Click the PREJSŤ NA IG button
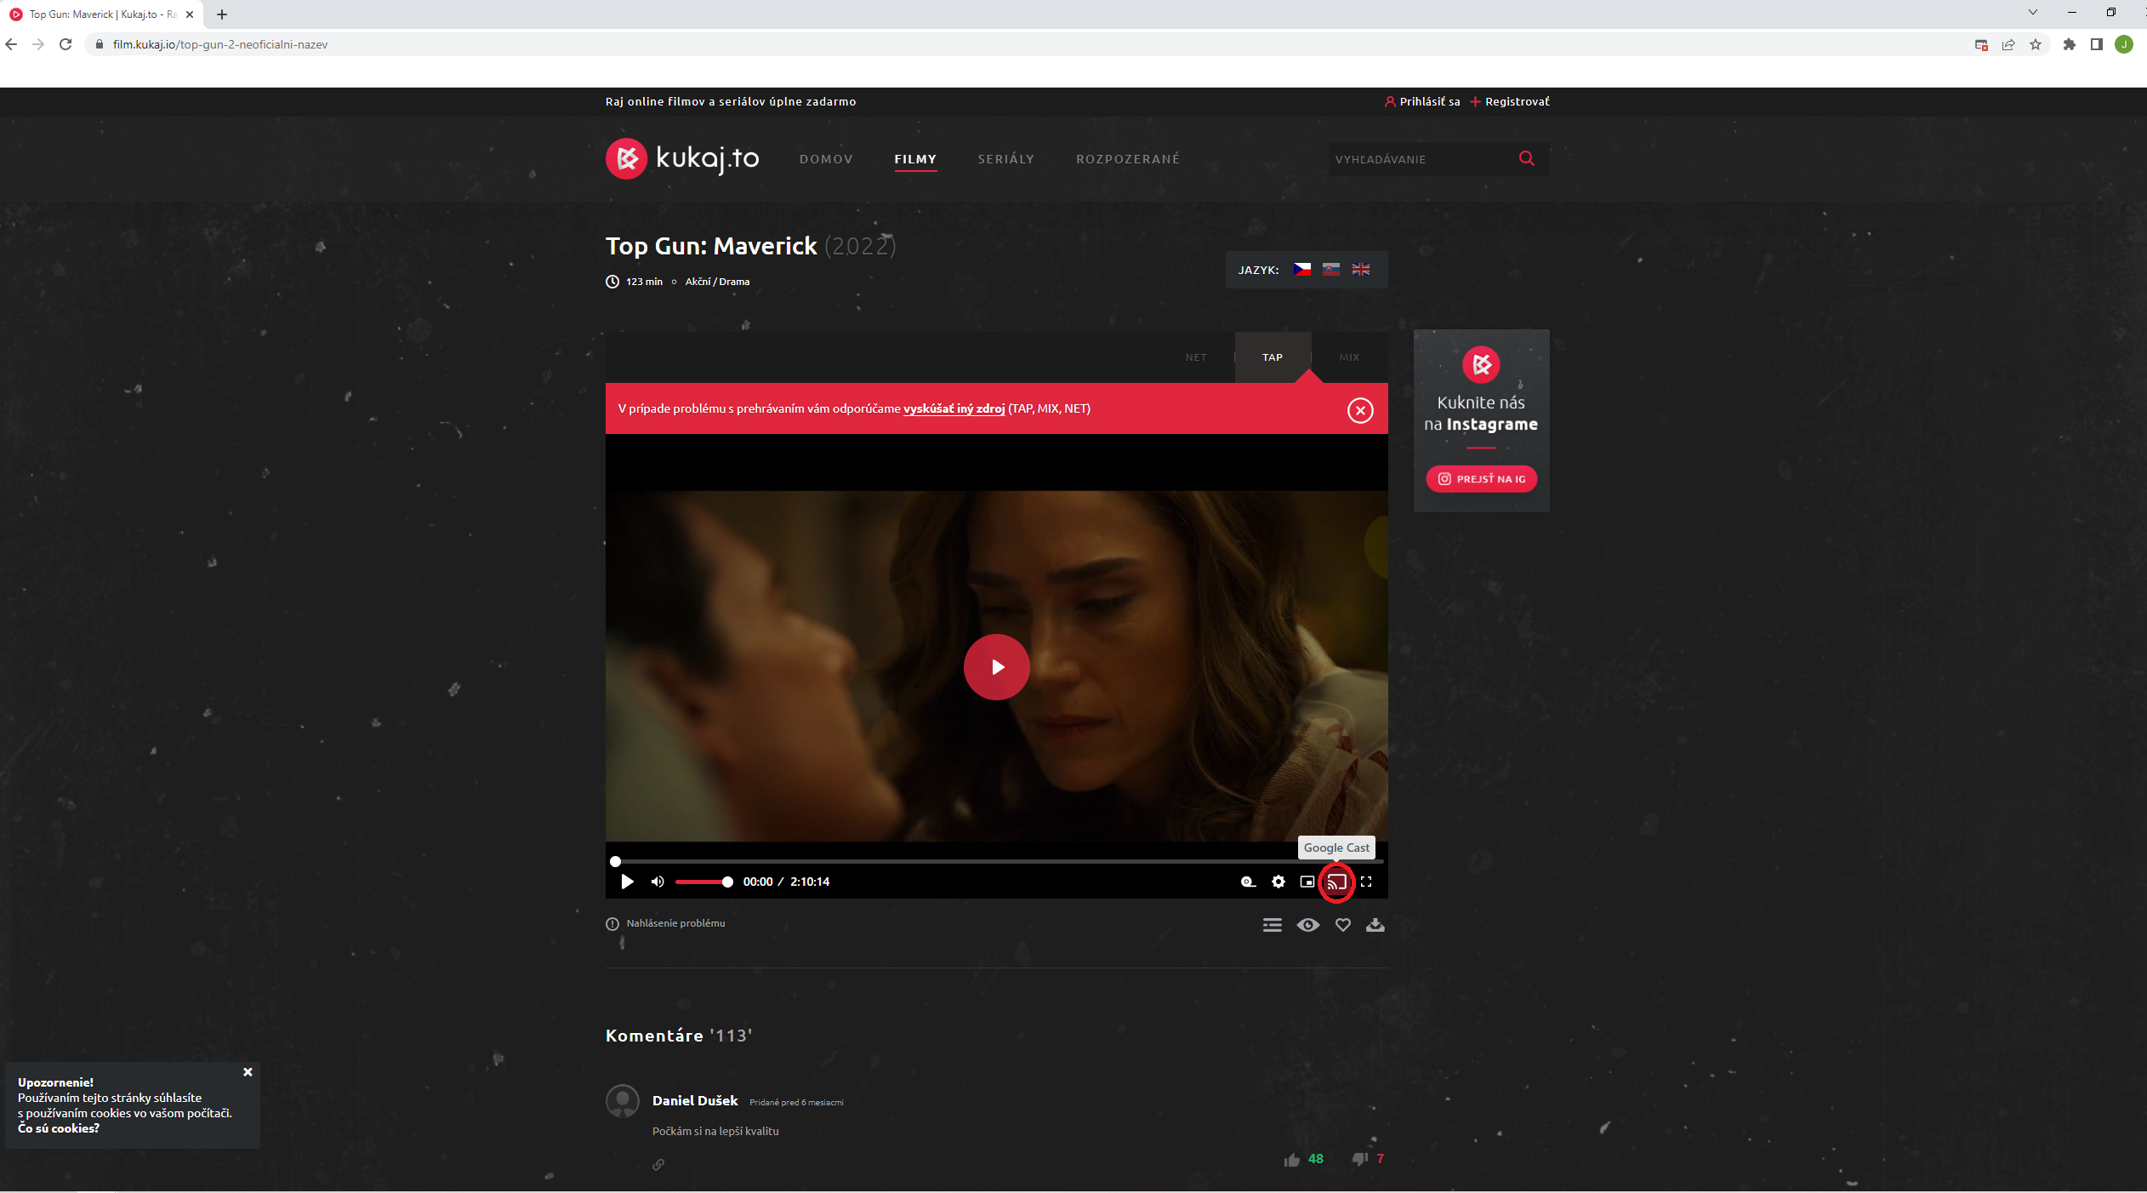 (x=1481, y=480)
